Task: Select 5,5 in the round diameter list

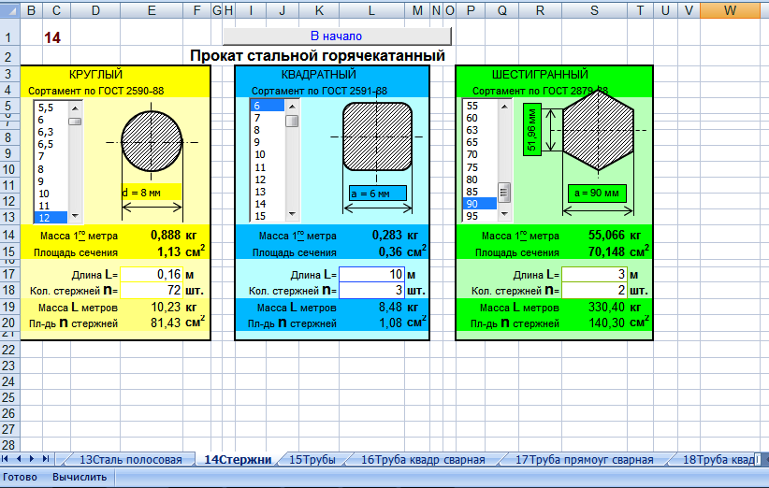Action: coord(51,108)
